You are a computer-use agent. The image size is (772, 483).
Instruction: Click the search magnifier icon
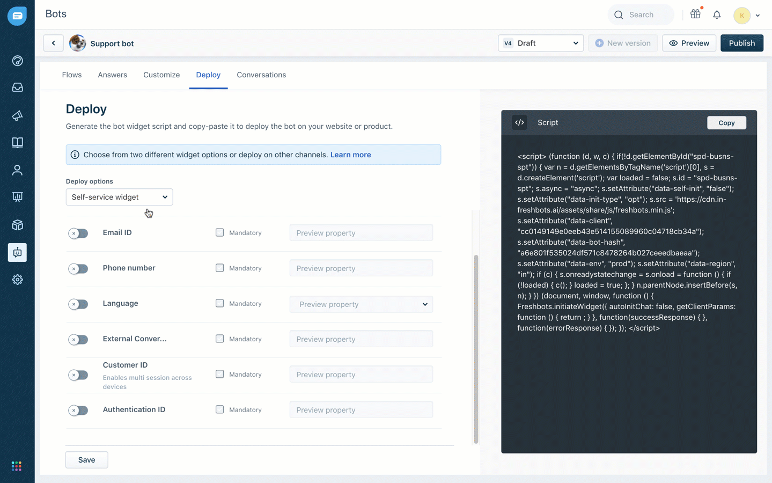pyautogui.click(x=619, y=15)
